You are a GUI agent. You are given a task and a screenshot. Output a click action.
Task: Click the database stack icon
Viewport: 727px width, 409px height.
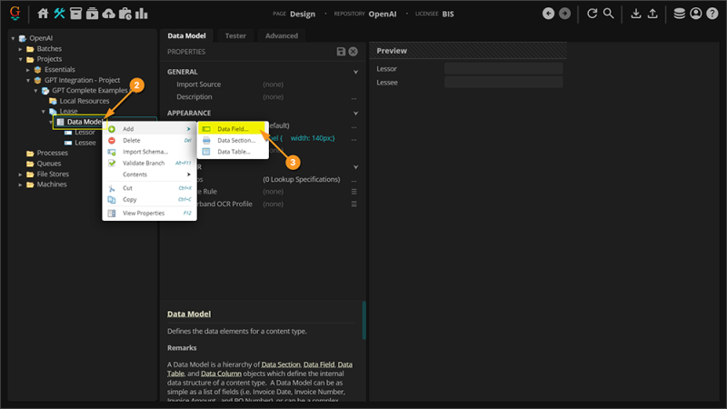[680, 14]
